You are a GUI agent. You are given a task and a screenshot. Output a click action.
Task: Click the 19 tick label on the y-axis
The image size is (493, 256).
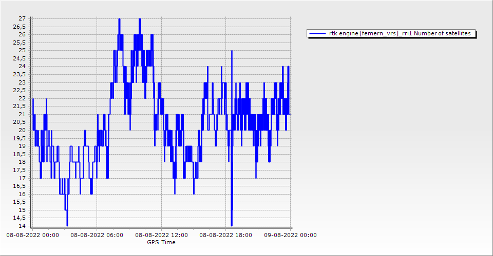click(22, 146)
